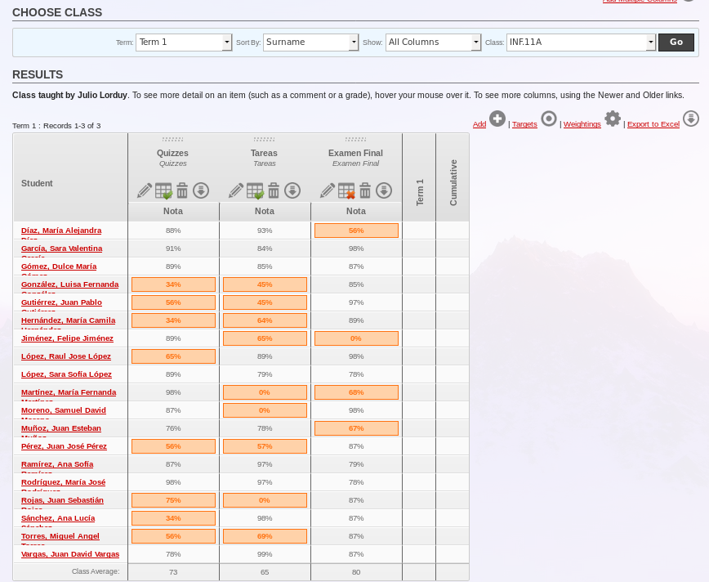Open student Gutiérrez, Juan Pablo
The height and width of the screenshot is (582, 709).
click(61, 302)
